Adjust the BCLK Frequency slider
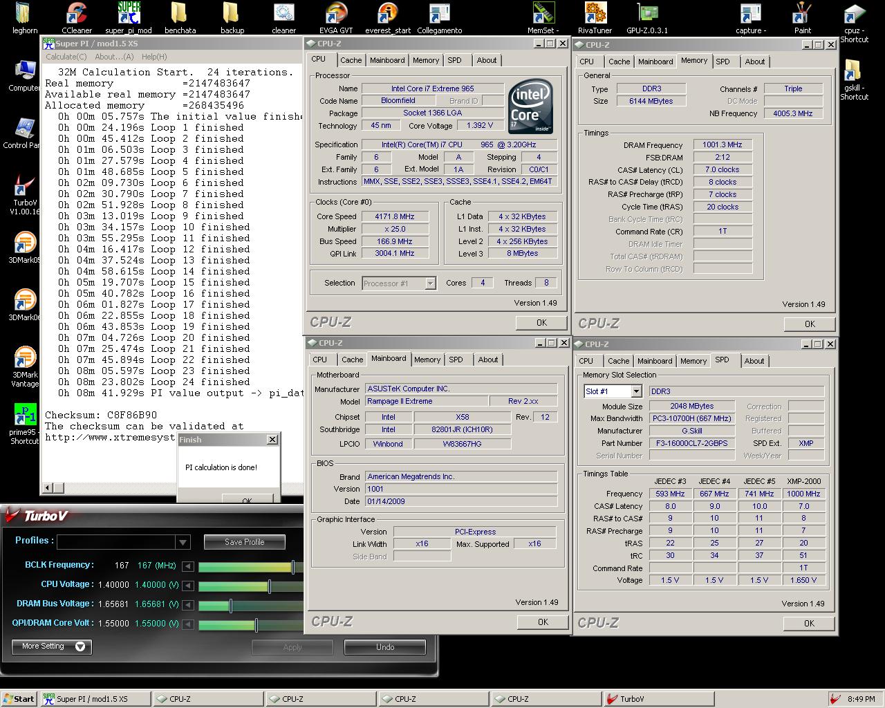This screenshot has height=708, width=885. pos(293,567)
